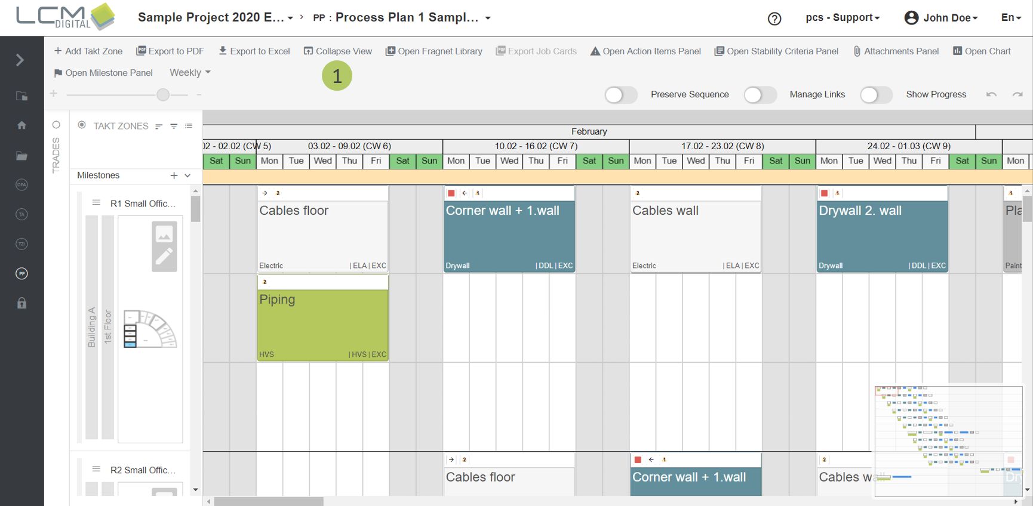The width and height of the screenshot is (1033, 506).
Task: Open the John Doe user menu
Action: pyautogui.click(x=941, y=18)
